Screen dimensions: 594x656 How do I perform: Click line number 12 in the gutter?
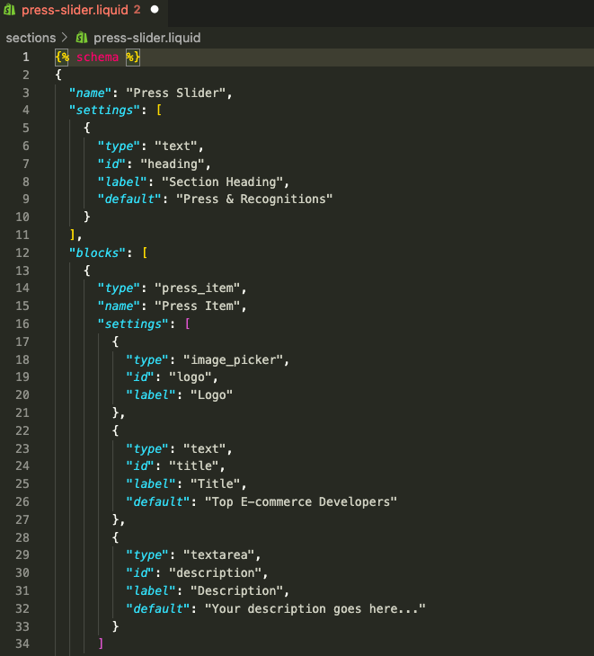click(22, 253)
